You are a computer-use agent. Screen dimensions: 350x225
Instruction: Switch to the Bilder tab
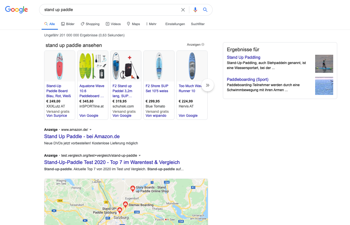tap(68, 24)
